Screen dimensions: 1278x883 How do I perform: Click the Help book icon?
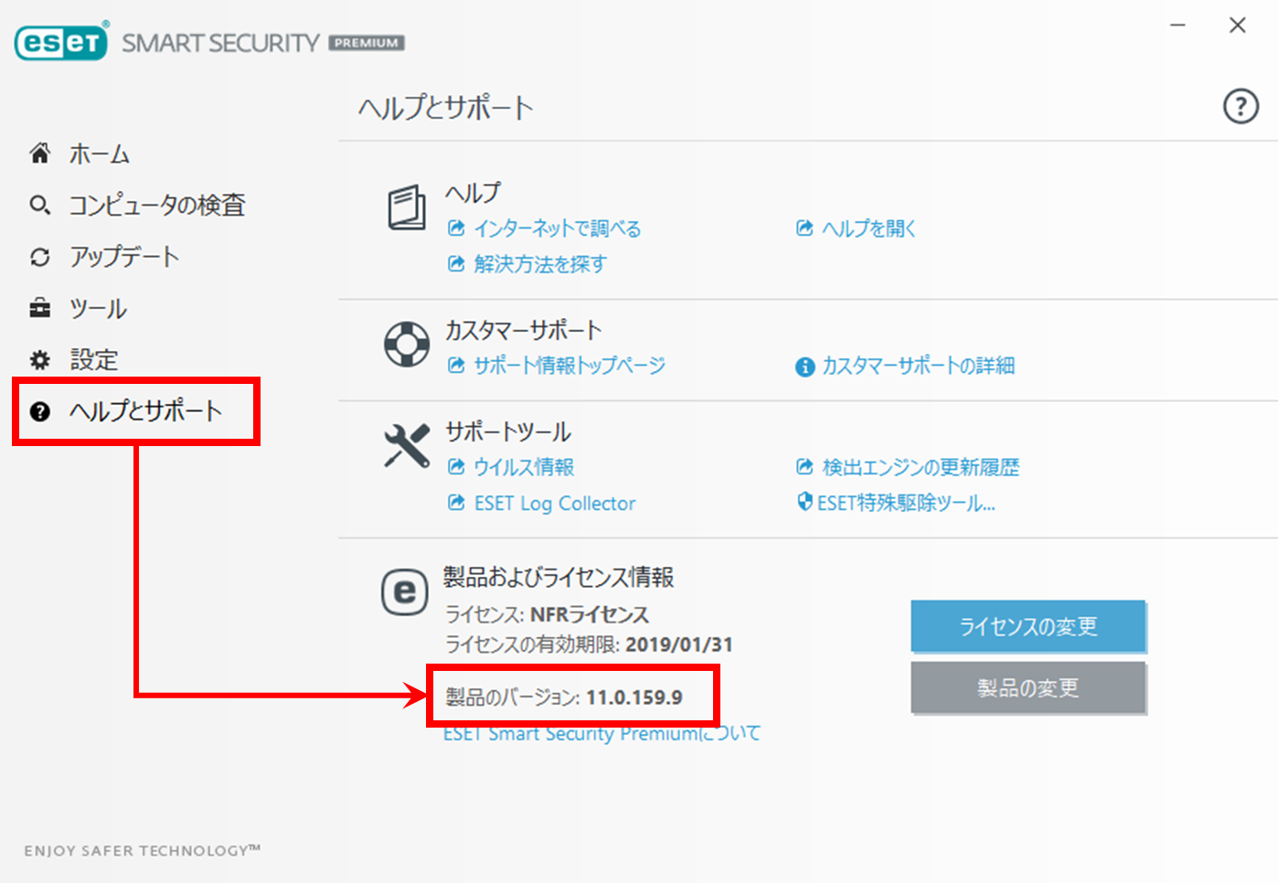407,207
